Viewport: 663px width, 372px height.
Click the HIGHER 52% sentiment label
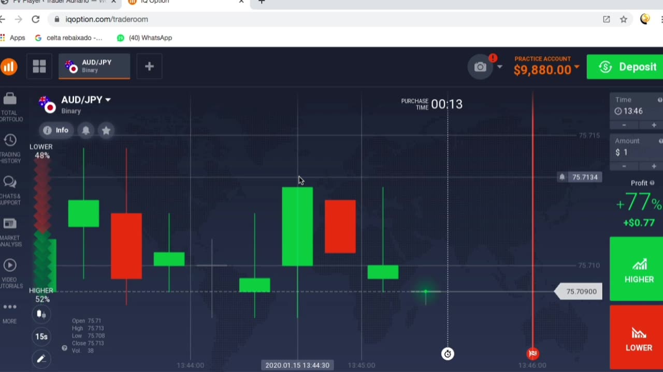pos(41,295)
